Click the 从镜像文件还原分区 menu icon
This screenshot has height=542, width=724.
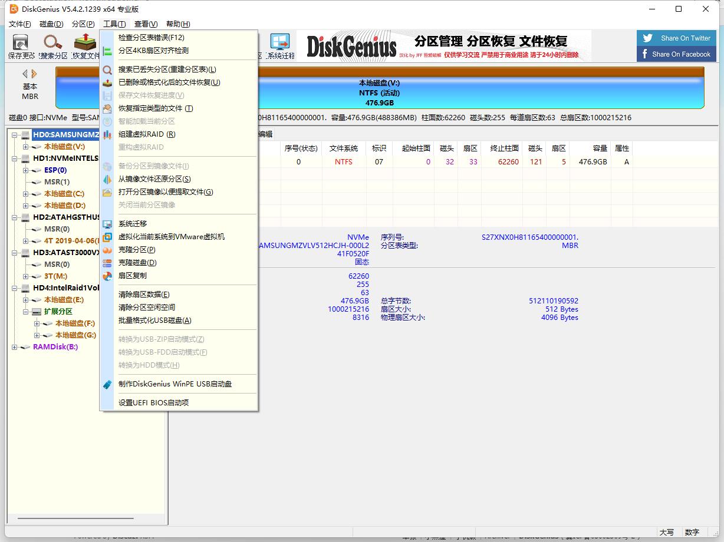[x=107, y=179]
